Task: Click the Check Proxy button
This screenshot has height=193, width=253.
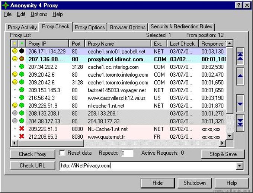Action: point(32,154)
